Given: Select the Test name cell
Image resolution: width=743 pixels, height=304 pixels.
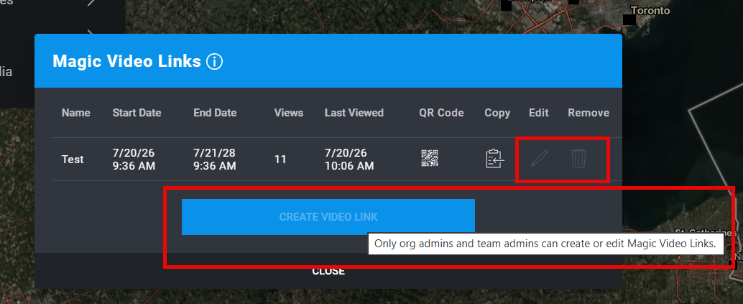Looking at the screenshot, I should [73, 160].
